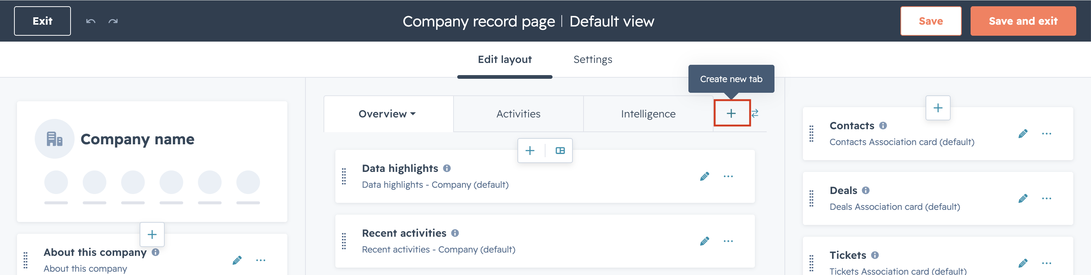The height and width of the screenshot is (275, 1091).
Task: Select the Edit layout tab
Action: pyautogui.click(x=505, y=60)
